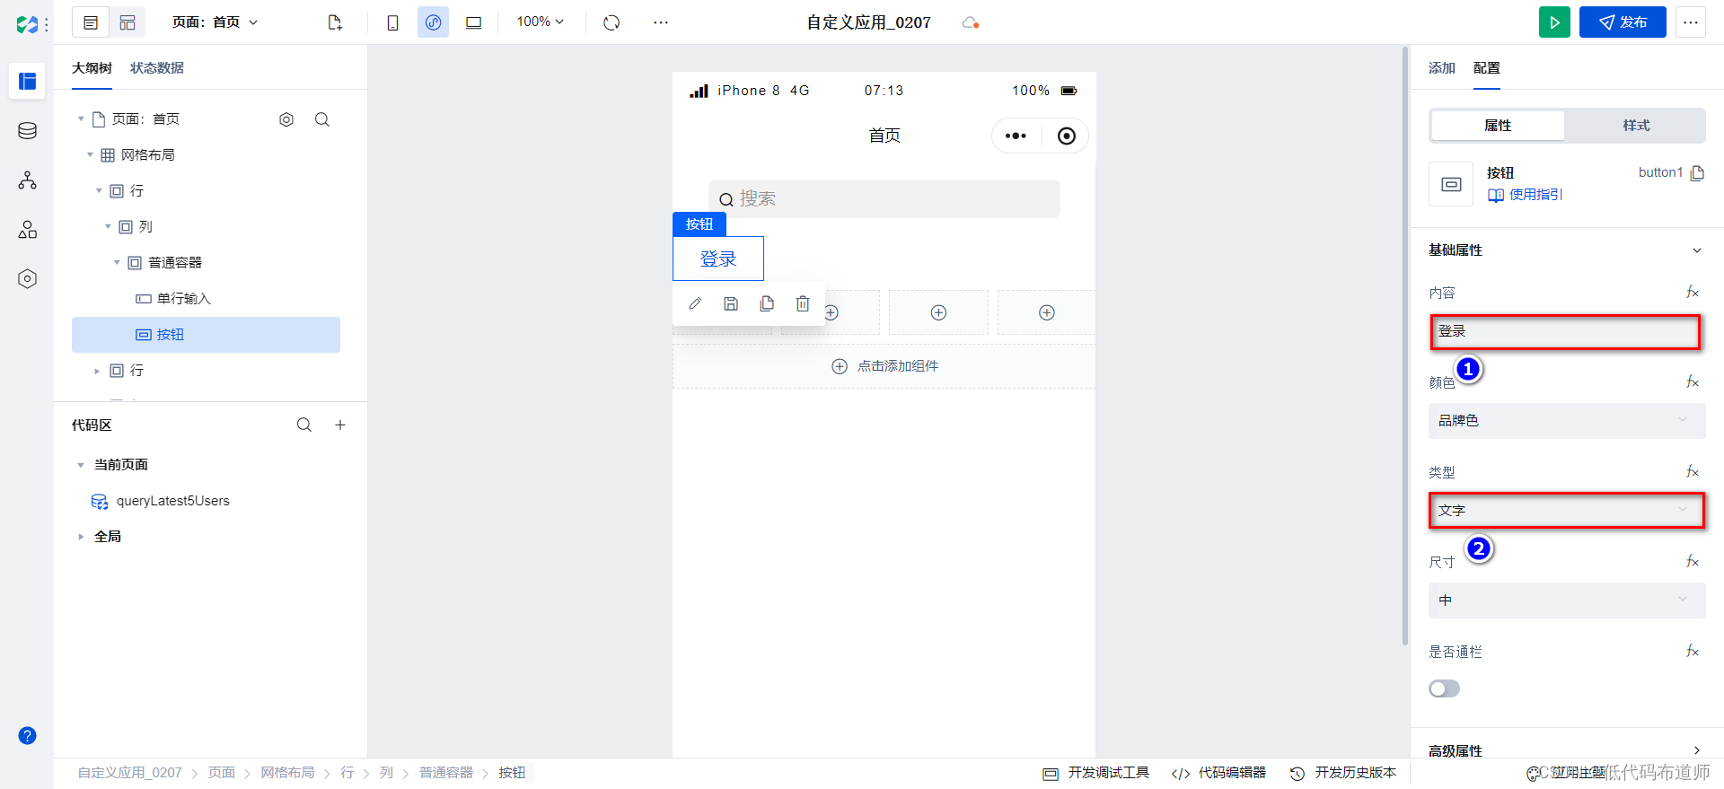The image size is (1724, 789).
Task: Save selected button as template icon
Action: coord(731,303)
